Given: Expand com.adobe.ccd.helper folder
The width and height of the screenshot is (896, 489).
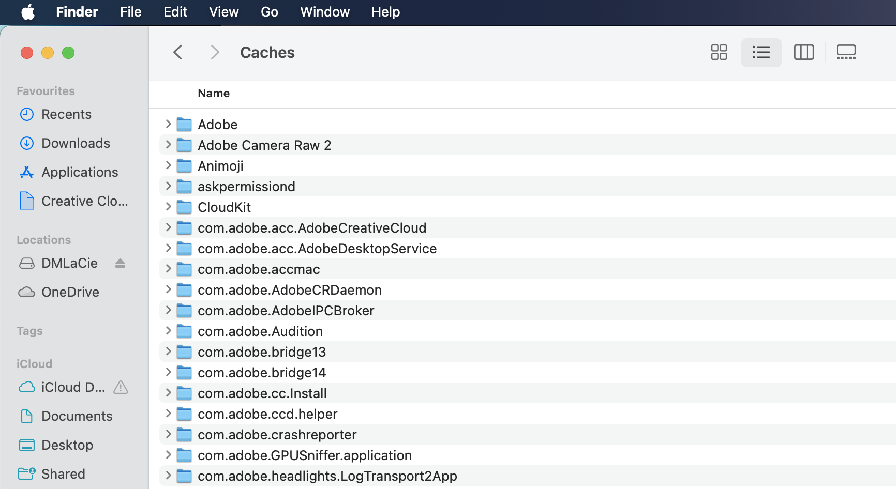Looking at the screenshot, I should (168, 414).
